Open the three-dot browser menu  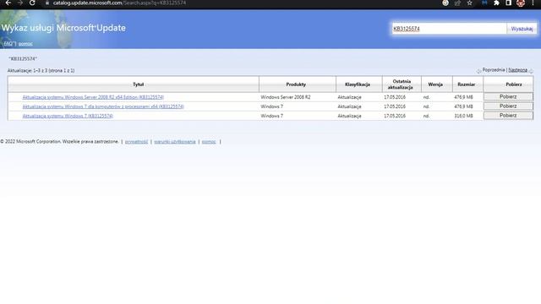533,3
